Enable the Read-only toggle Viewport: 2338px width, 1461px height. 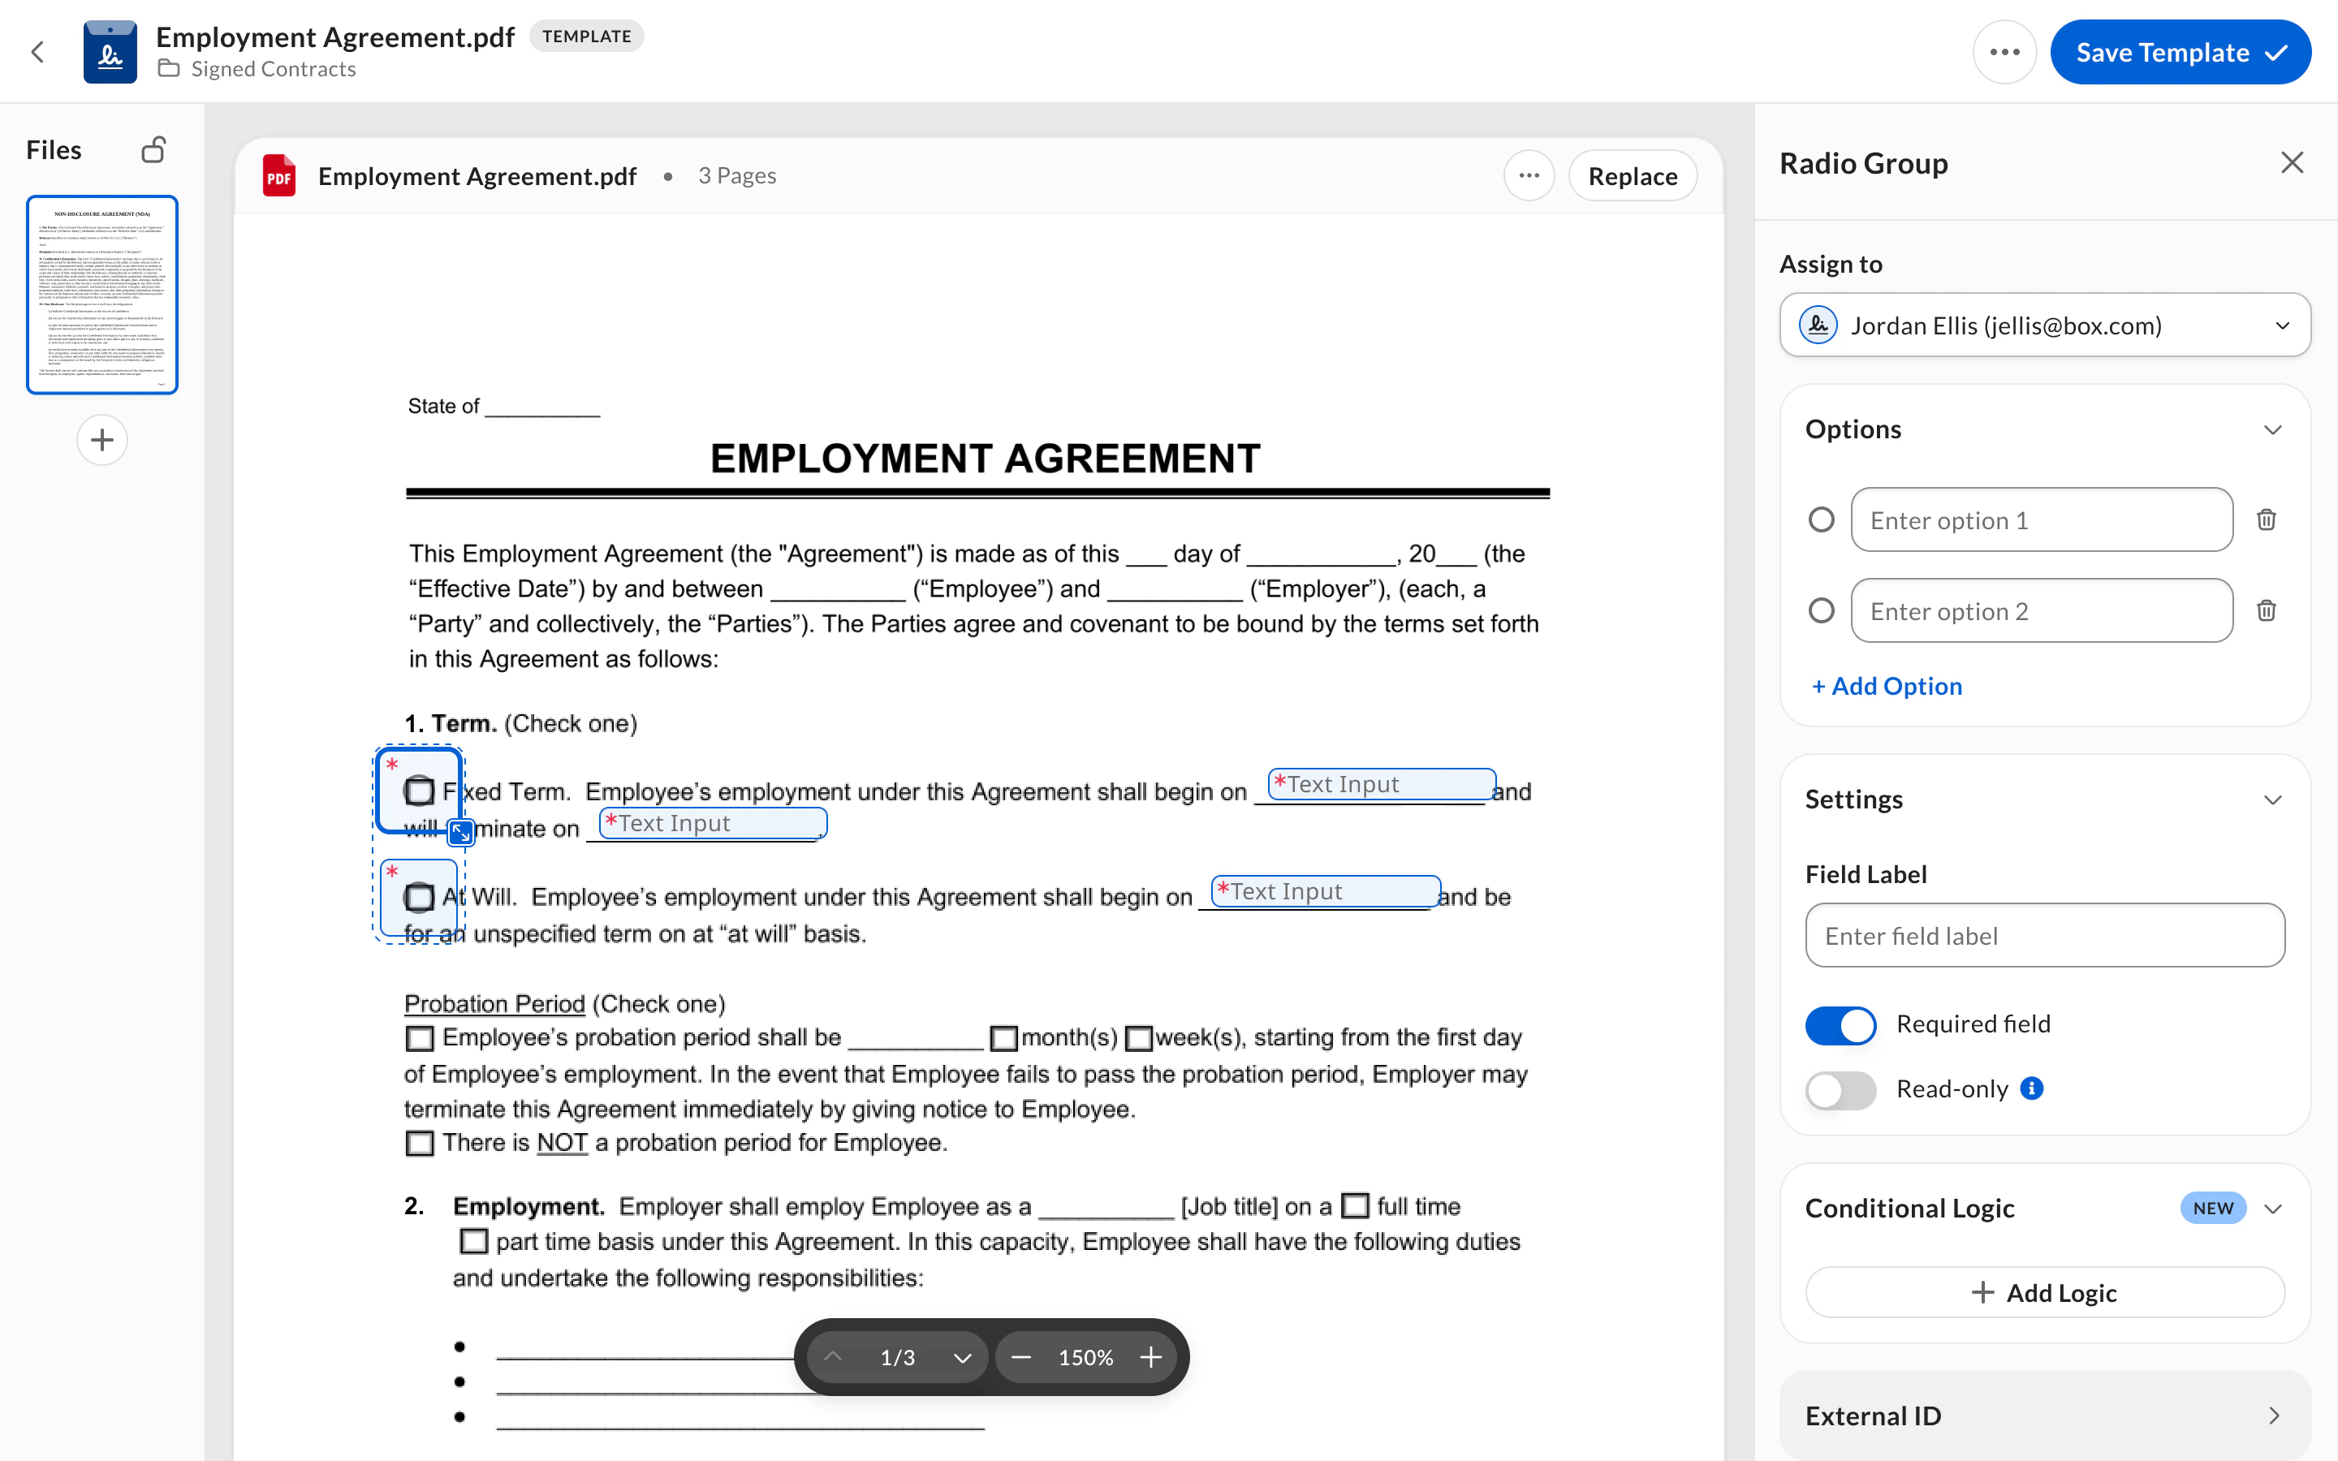click(x=1840, y=1090)
